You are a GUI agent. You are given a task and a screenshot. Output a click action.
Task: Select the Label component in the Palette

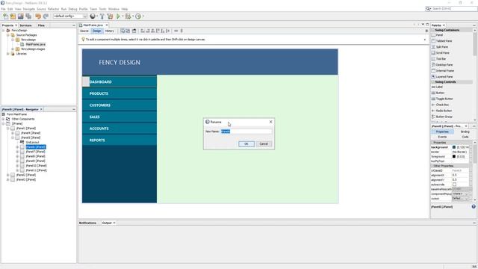[437, 87]
